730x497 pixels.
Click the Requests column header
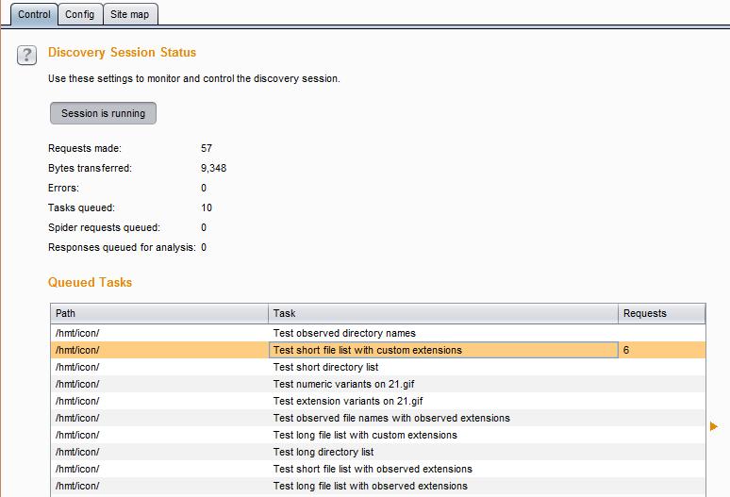point(661,313)
